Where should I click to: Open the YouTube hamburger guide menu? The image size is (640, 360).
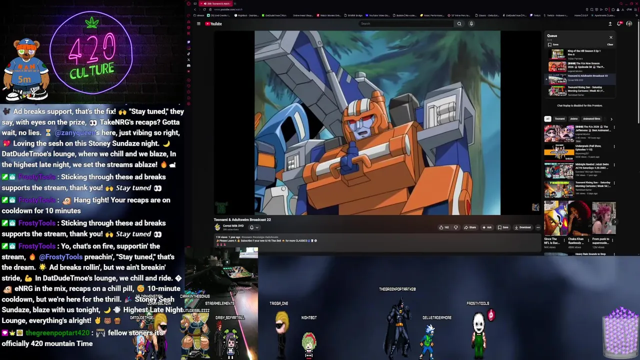pyautogui.click(x=198, y=23)
